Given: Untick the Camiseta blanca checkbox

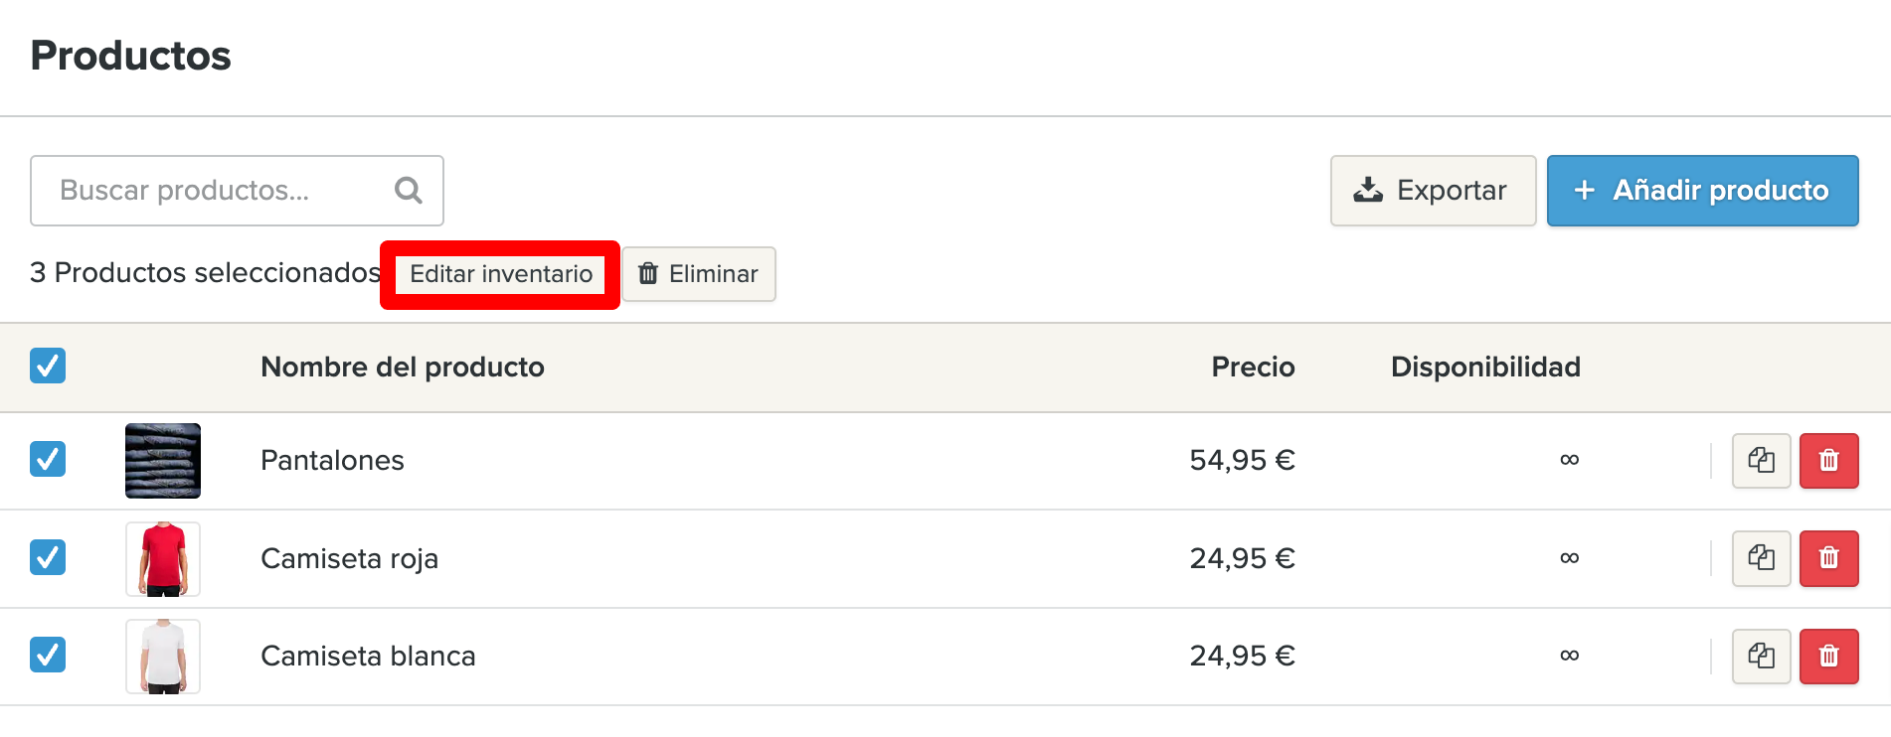Looking at the screenshot, I should pyautogui.click(x=48, y=655).
